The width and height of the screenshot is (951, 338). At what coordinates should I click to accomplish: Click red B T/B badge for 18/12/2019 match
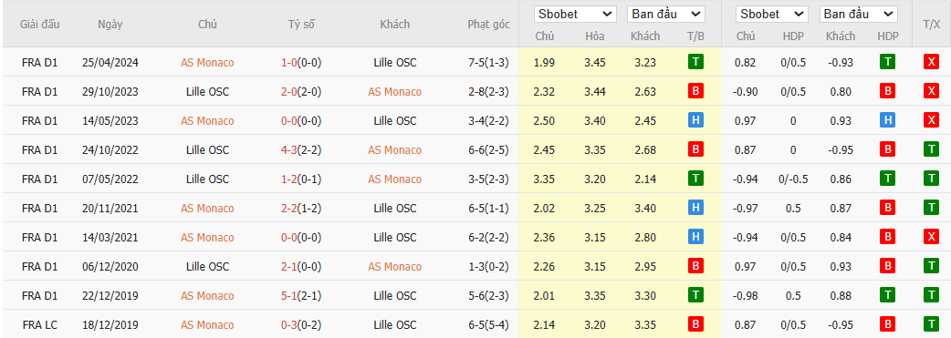pyautogui.click(x=695, y=324)
